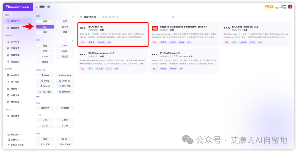Screen dimensions: 297x152
Task: Open the user avatar menu
Action: tap(290, 7)
